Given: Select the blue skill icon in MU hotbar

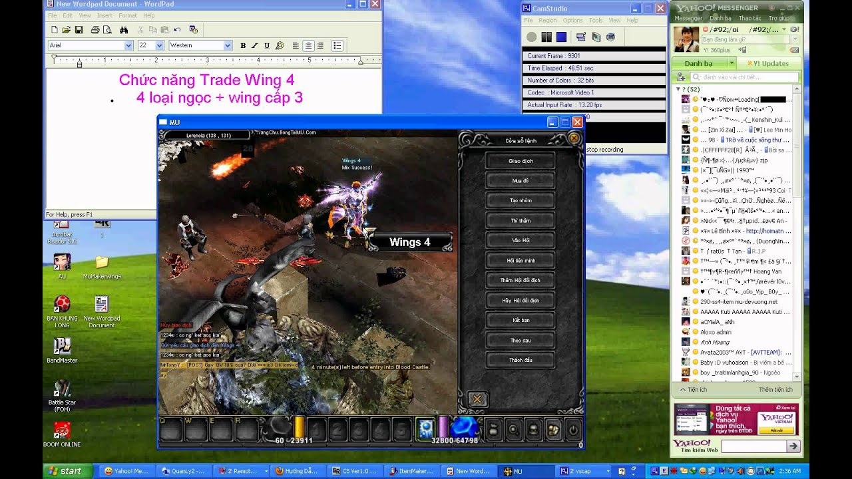Looking at the screenshot, I should pyautogui.click(x=425, y=430).
